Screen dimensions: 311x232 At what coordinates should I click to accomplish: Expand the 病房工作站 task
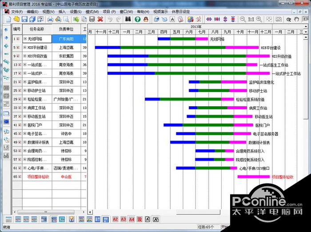click(x=25, y=108)
